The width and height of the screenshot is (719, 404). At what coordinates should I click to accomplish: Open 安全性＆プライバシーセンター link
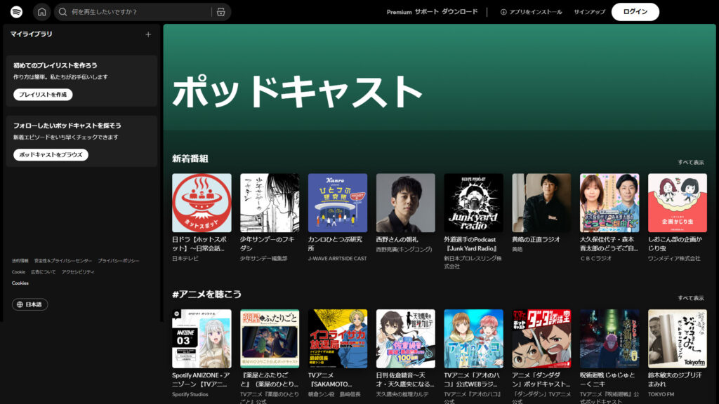tap(62, 261)
